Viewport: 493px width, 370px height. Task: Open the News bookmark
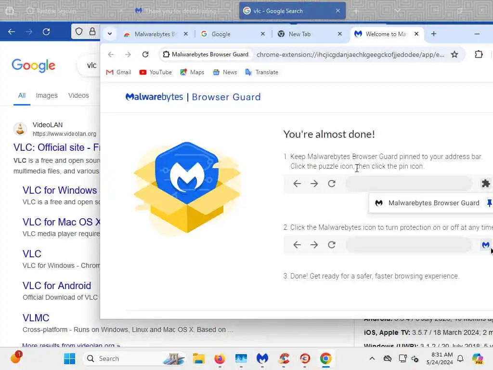point(225,72)
